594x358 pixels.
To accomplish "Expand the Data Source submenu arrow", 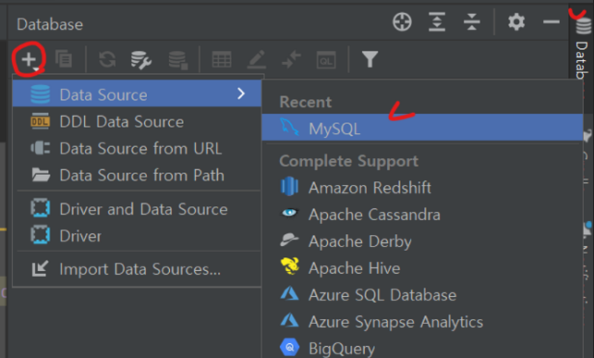I will (241, 93).
